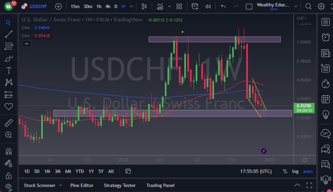
Task: Open the private chats panel
Action: (x=325, y=149)
